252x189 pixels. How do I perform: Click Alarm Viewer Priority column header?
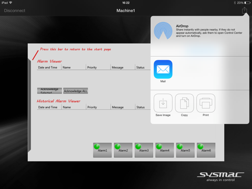[x=98, y=67]
